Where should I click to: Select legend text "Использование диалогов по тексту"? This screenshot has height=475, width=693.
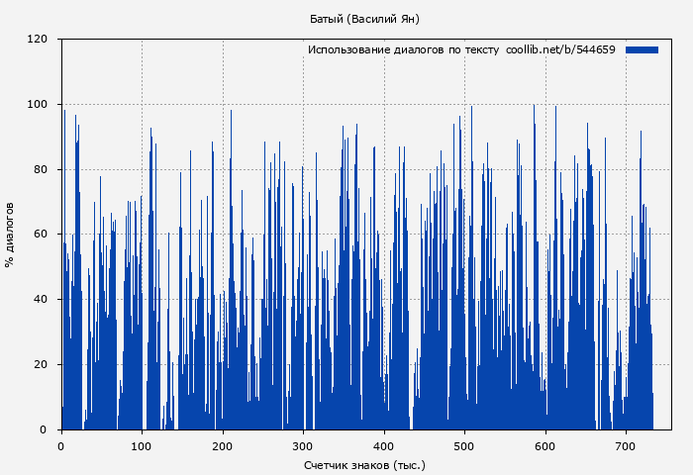pyautogui.click(x=403, y=49)
